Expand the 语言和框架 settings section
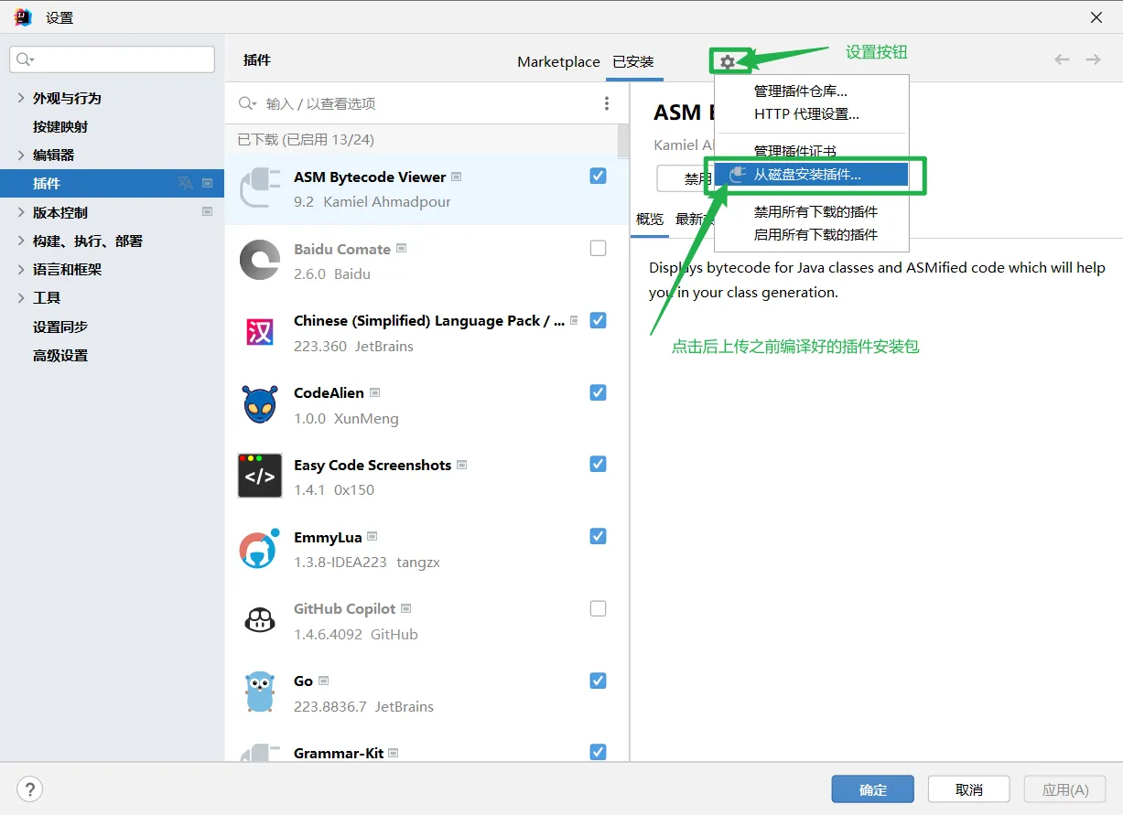 [22, 270]
